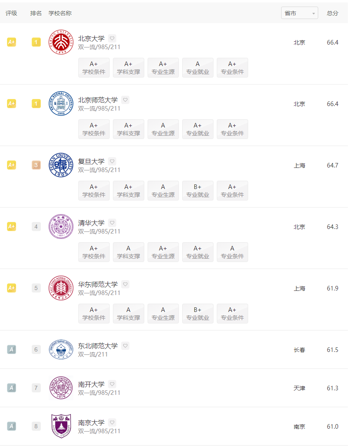
Task: Click the 排名 column header
Action: 36,13
